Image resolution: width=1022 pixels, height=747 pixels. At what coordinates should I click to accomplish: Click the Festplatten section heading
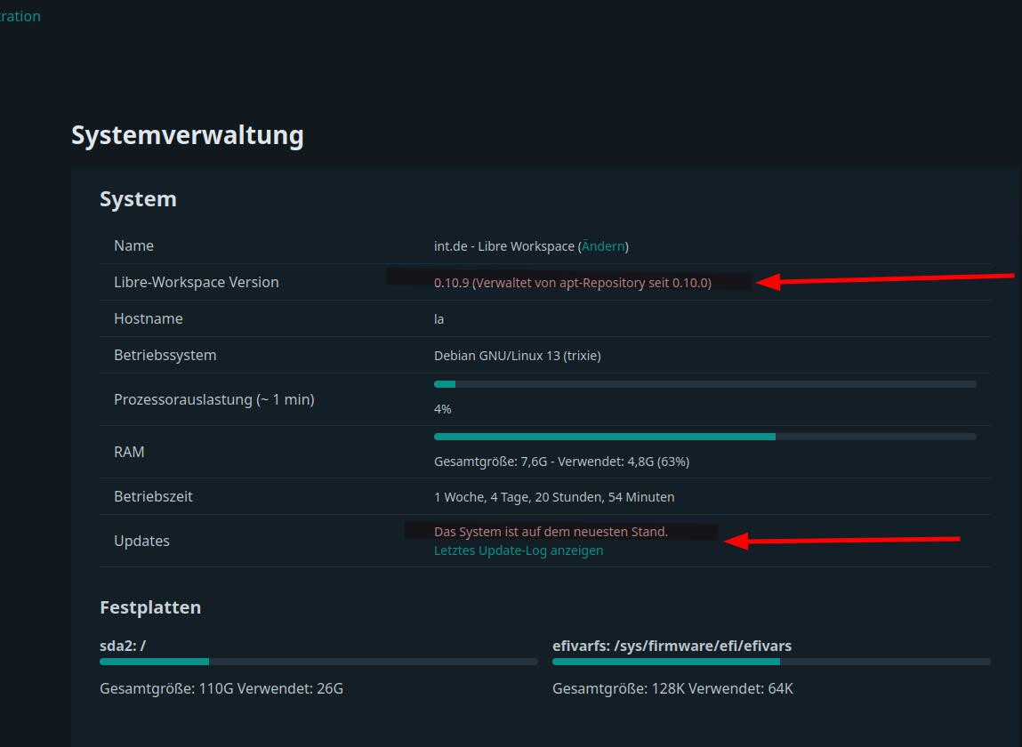click(150, 607)
